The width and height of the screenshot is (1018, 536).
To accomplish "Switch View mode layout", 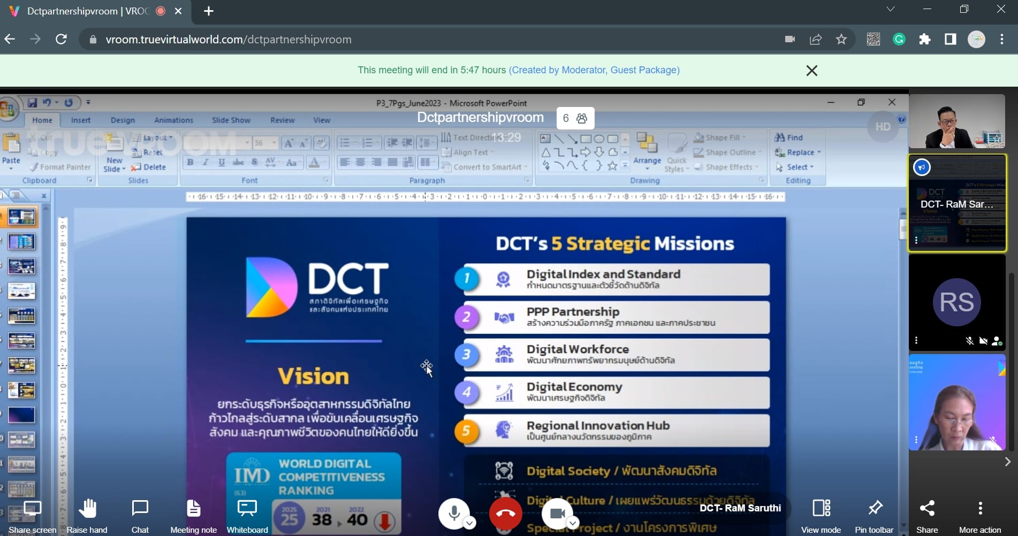I will coord(821,508).
